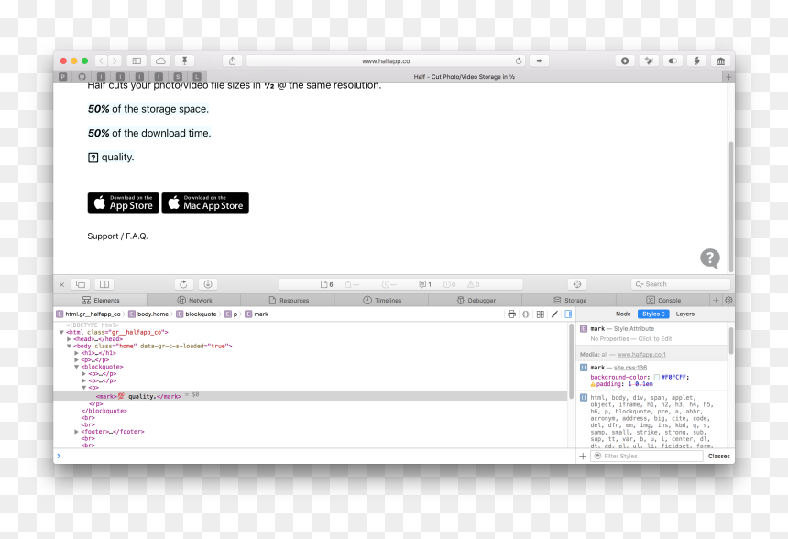Viewport: 788px width, 539px height.
Task: Select the Node sidebar tab
Action: 623,313
